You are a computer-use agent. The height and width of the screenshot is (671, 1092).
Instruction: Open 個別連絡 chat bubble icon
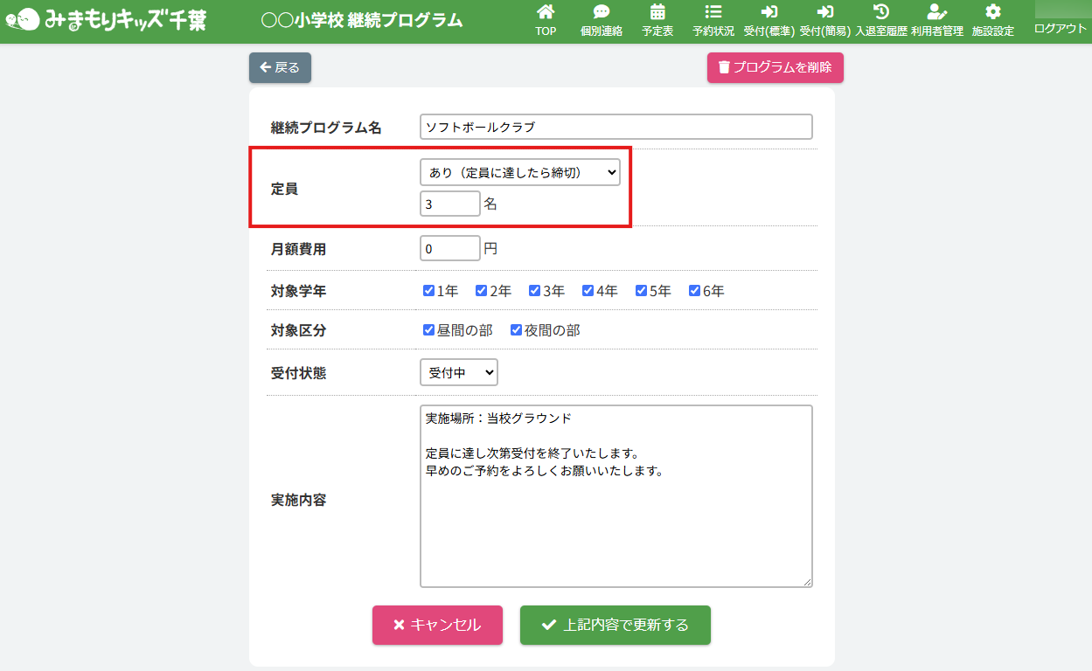coord(602,12)
